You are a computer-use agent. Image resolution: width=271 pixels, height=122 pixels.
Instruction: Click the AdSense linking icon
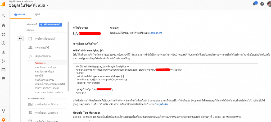click(x=30, y=113)
